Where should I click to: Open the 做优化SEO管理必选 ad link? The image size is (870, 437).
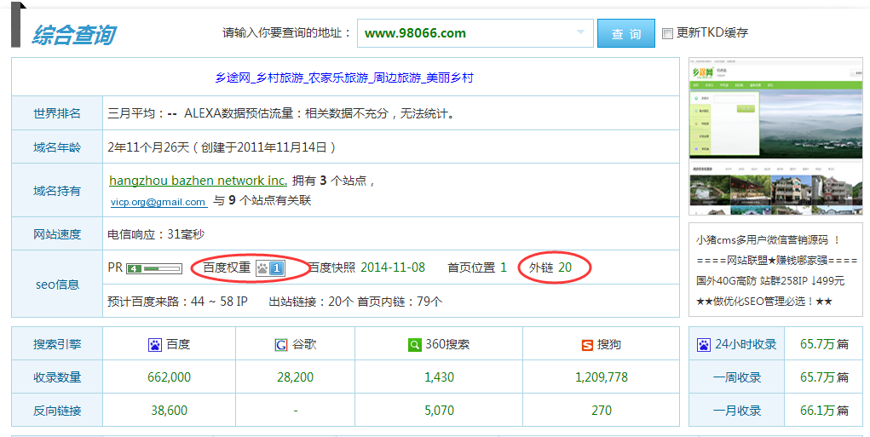[x=764, y=302]
